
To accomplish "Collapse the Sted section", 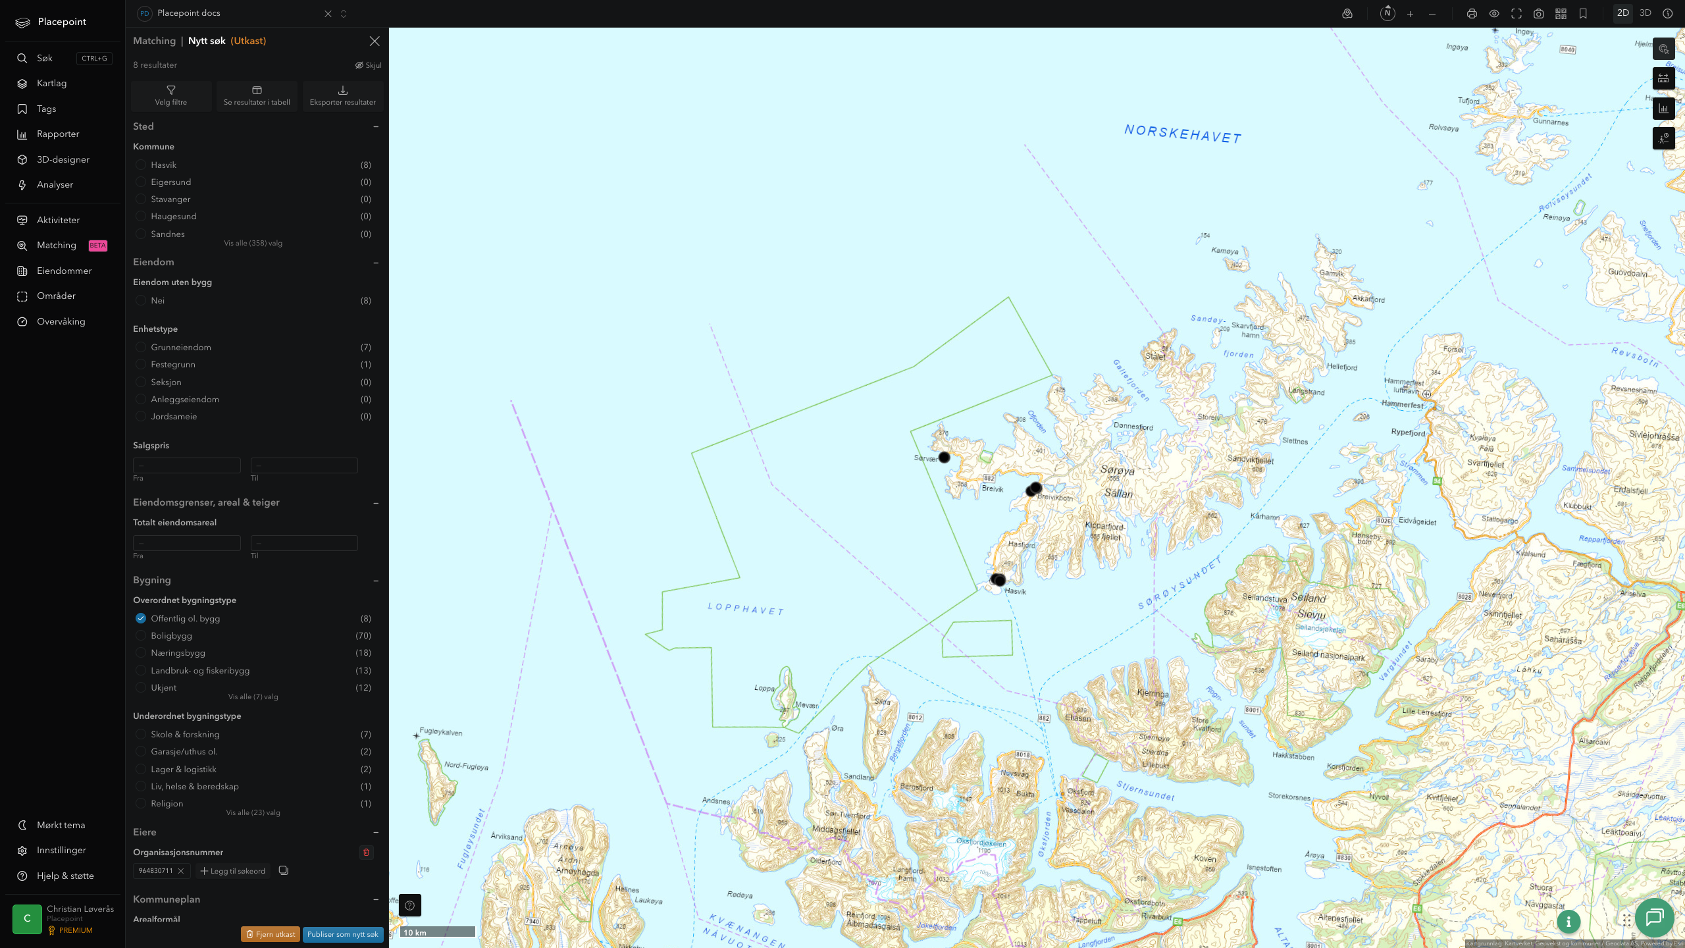I will pyautogui.click(x=376, y=126).
